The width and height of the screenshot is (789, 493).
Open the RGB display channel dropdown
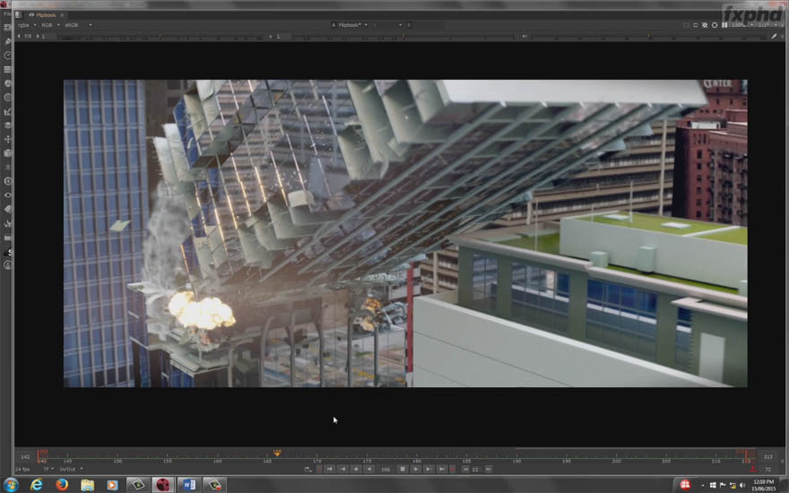(x=50, y=25)
